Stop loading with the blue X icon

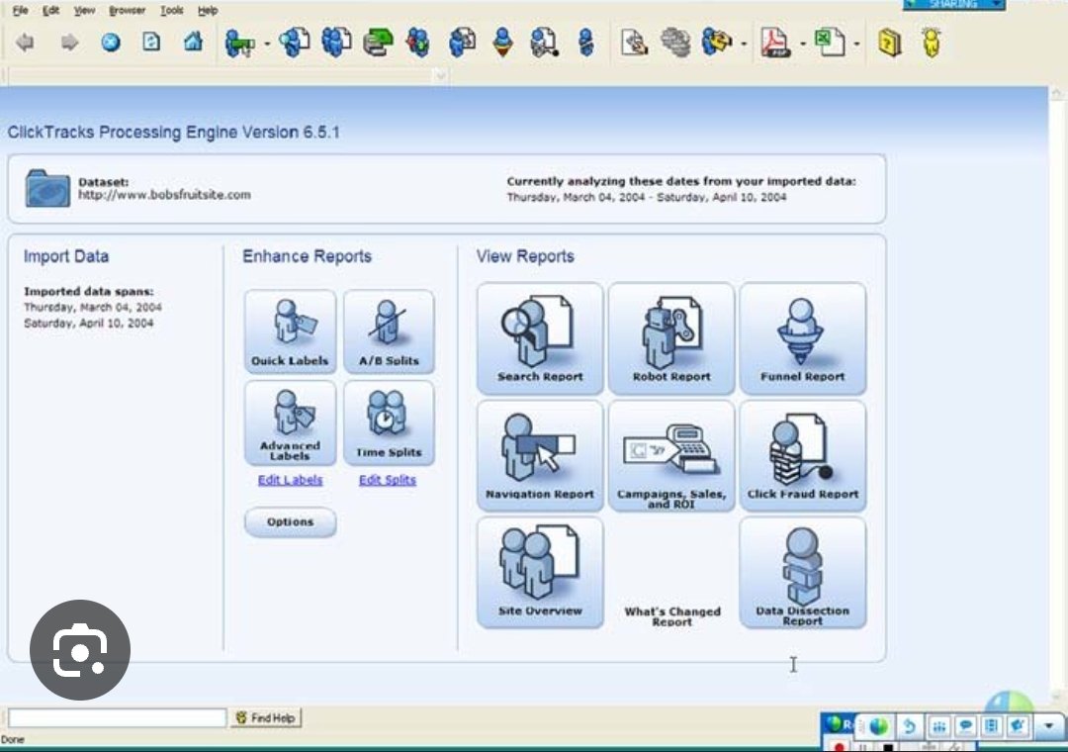coord(111,43)
